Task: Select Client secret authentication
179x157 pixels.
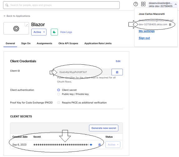Action: click(59, 90)
